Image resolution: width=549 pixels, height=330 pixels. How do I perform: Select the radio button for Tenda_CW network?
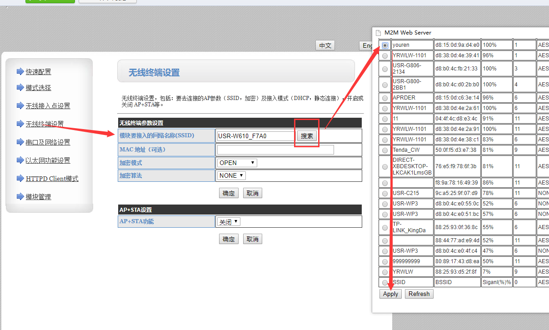[385, 150]
